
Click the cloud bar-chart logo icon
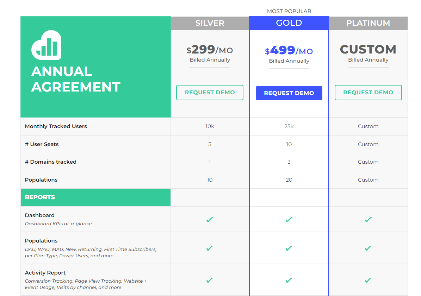pyautogui.click(x=47, y=45)
